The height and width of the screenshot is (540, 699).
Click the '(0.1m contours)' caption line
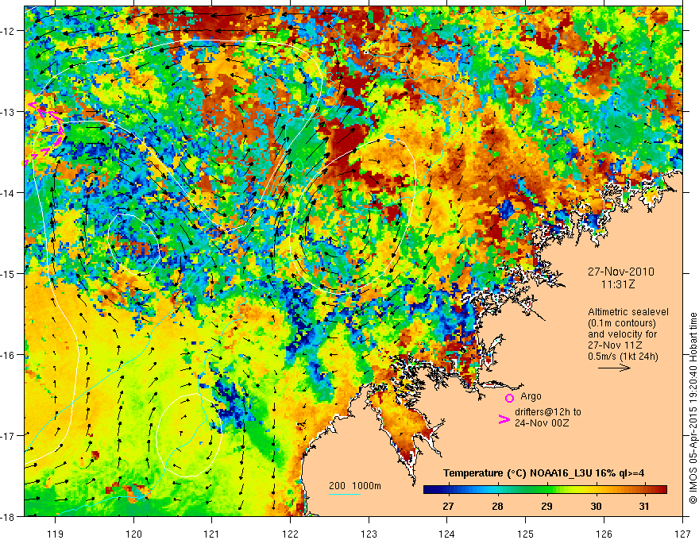point(622,323)
